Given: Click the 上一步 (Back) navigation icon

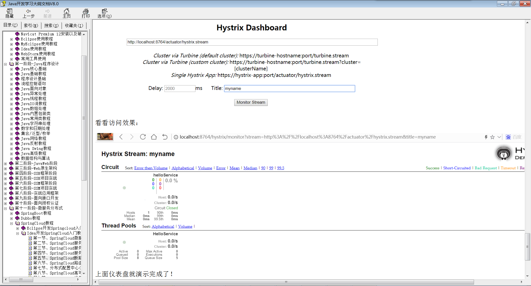Looking at the screenshot, I should tap(28, 13).
